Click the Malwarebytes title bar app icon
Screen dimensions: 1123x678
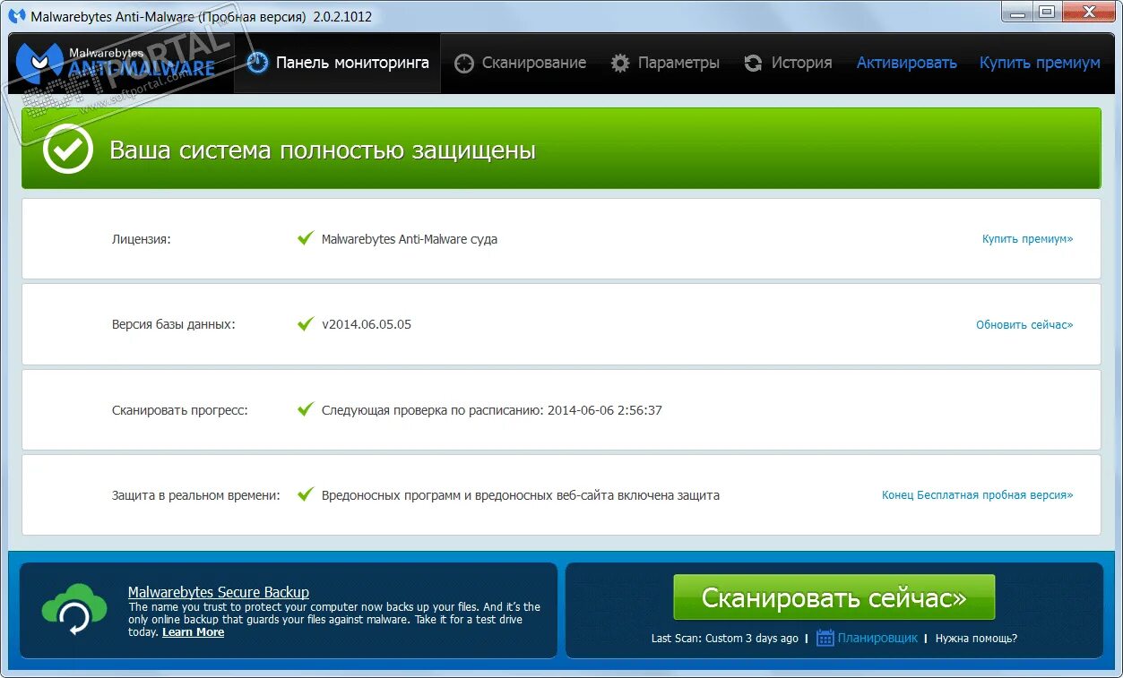click(17, 16)
